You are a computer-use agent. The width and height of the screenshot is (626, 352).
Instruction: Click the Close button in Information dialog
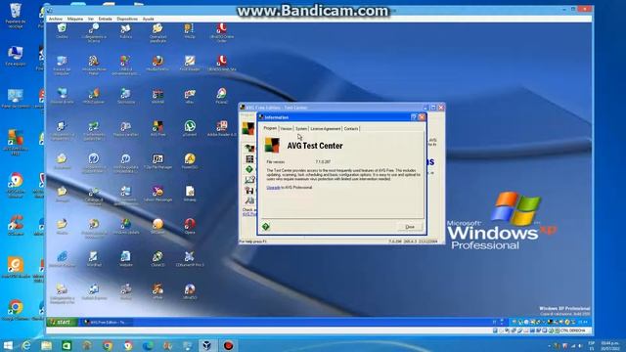(410, 227)
